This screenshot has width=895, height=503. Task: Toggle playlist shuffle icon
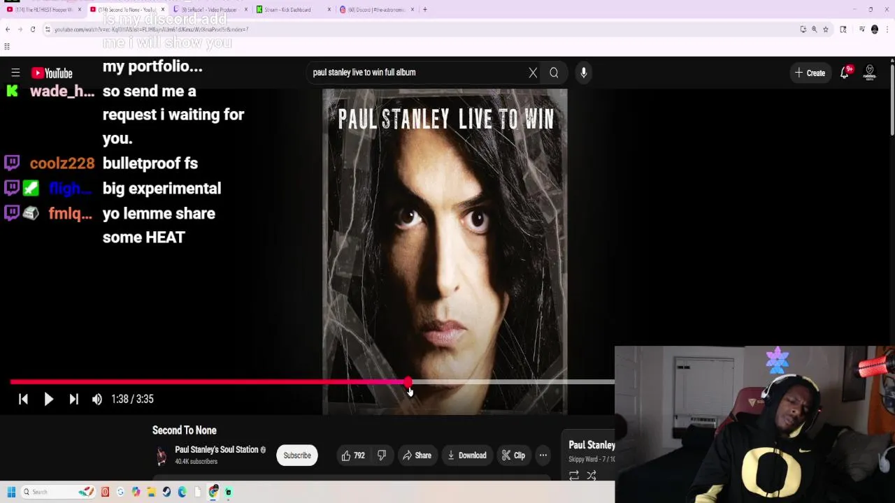click(592, 476)
